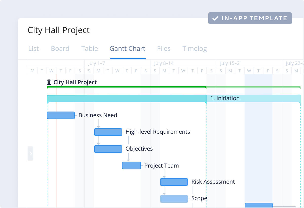Click the IN-APP TEMPLATE badge
304x208 pixels.
click(x=250, y=18)
